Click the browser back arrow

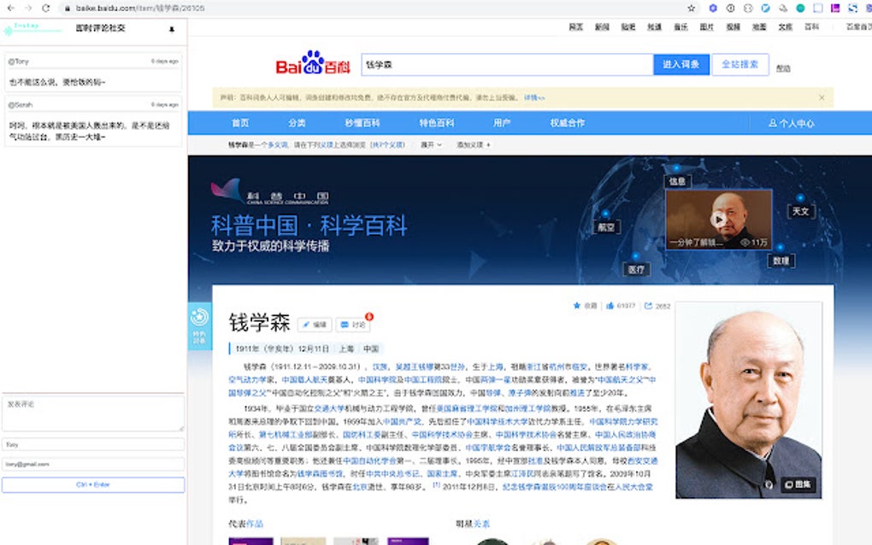click(x=10, y=9)
